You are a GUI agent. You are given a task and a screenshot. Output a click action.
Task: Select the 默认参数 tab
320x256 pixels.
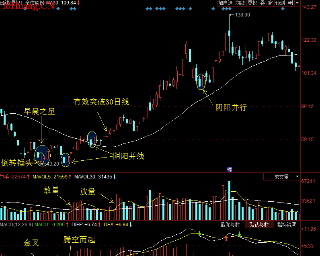point(259,225)
